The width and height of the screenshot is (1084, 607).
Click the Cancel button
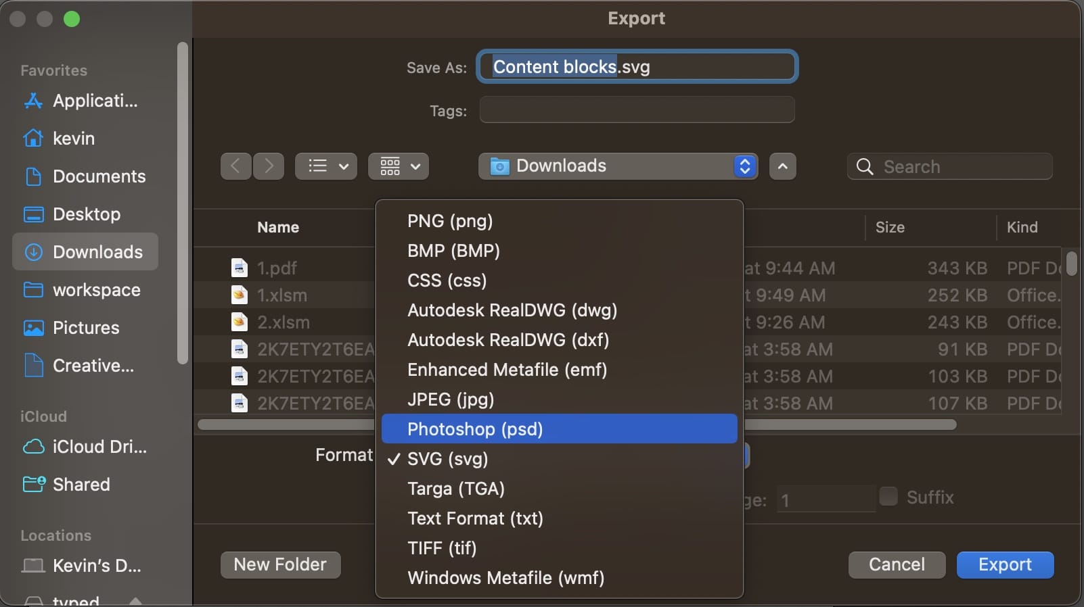tap(897, 564)
